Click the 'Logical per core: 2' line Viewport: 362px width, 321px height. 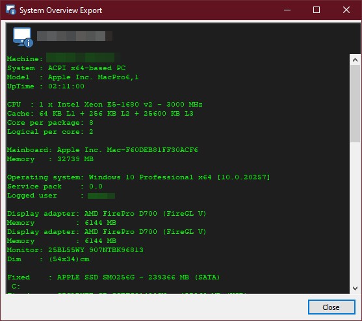(x=50, y=132)
